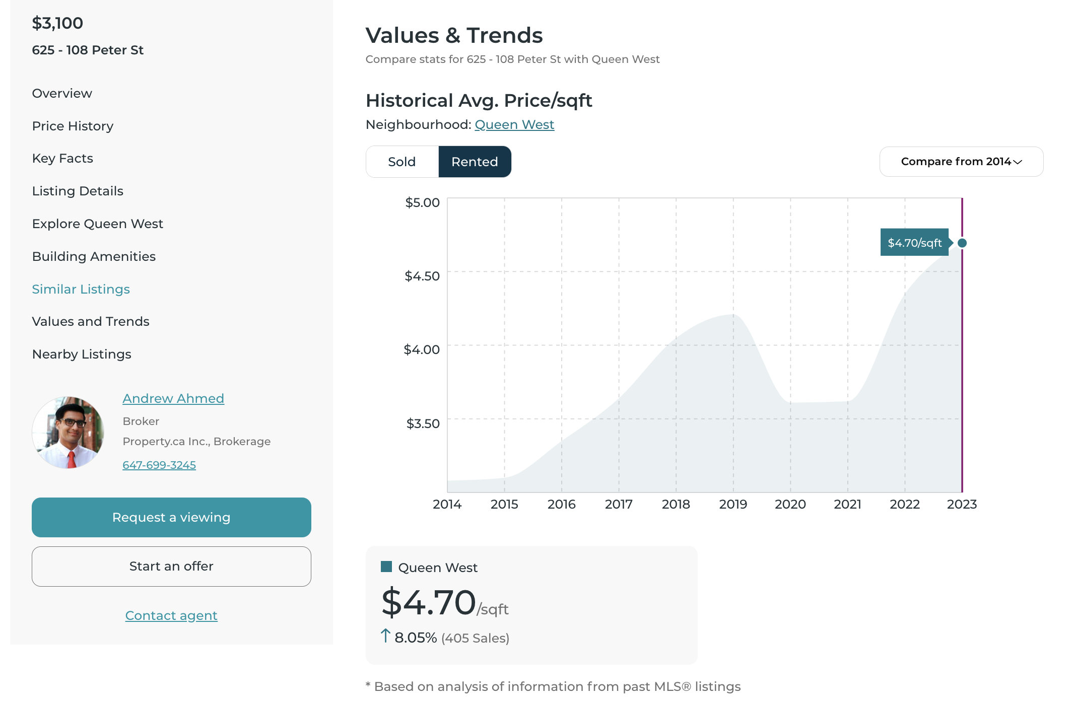1071x705 pixels.
Task: Call the 647-699-3245 phone link
Action: tap(159, 465)
